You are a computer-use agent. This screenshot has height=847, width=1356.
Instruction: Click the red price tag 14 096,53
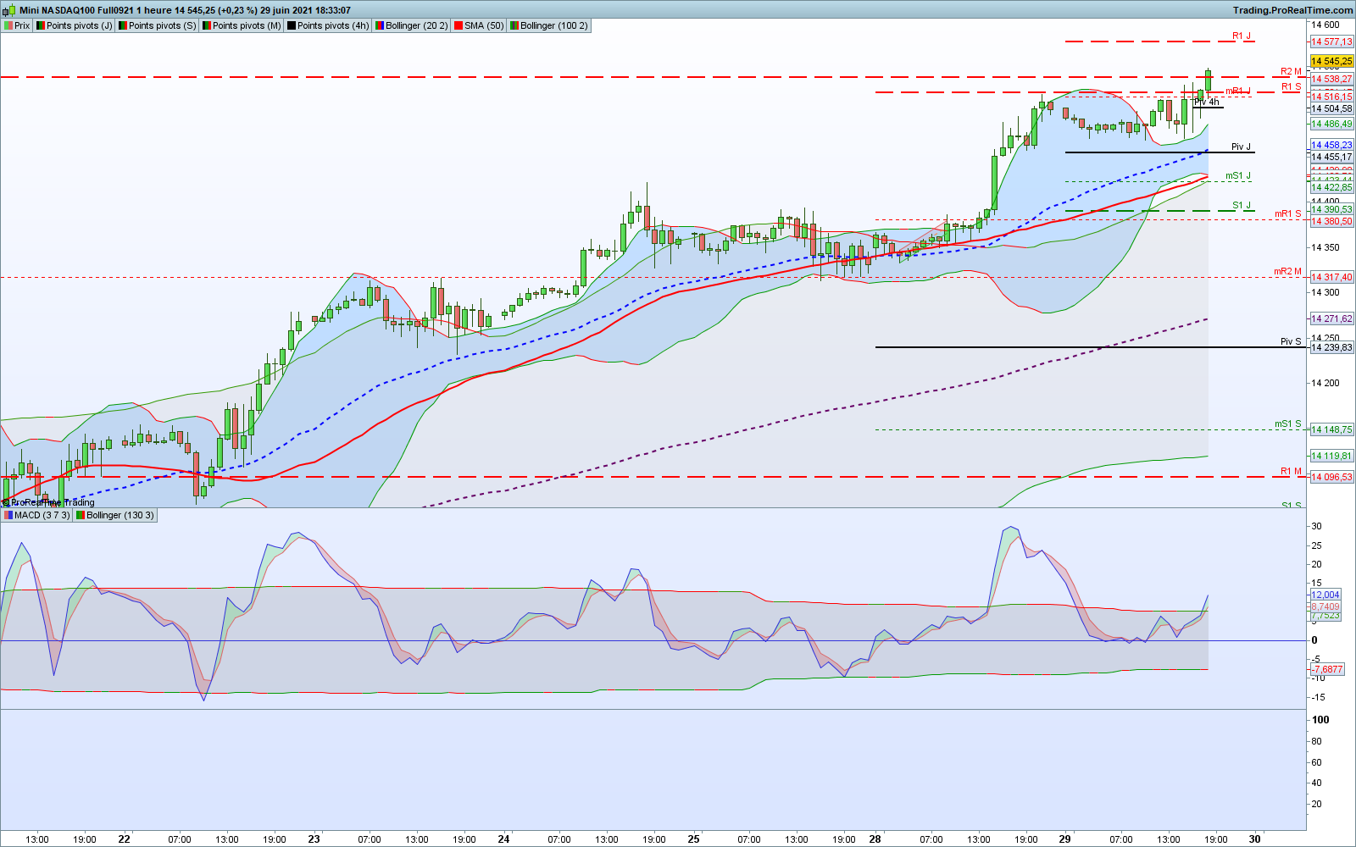(1332, 477)
